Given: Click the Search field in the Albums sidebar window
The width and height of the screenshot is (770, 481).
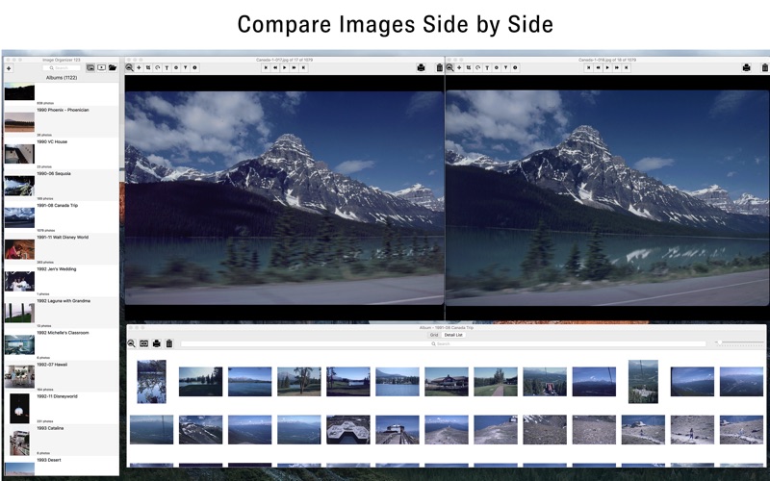Looking at the screenshot, I should click(62, 67).
